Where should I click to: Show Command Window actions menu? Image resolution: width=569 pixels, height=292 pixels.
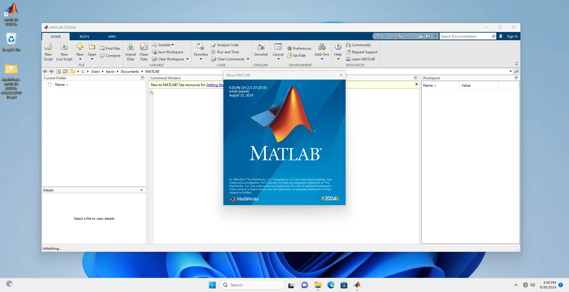415,78
